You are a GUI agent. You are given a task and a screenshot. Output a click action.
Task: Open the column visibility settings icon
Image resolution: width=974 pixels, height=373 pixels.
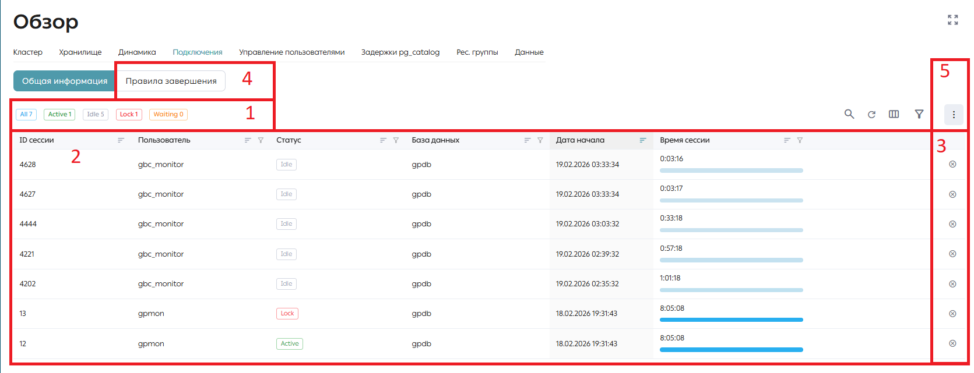point(894,114)
